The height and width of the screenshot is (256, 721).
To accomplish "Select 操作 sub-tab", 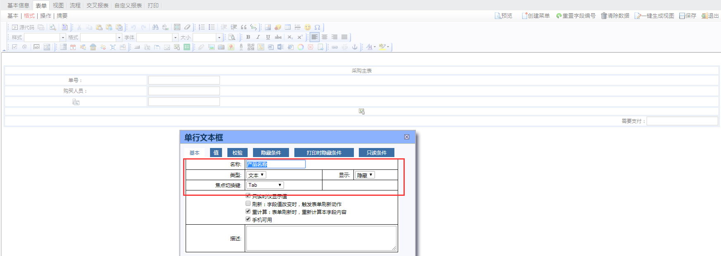I will click(45, 16).
